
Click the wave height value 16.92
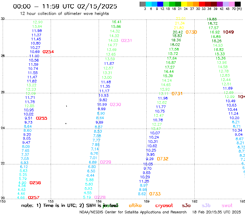[x=215, y=32]
